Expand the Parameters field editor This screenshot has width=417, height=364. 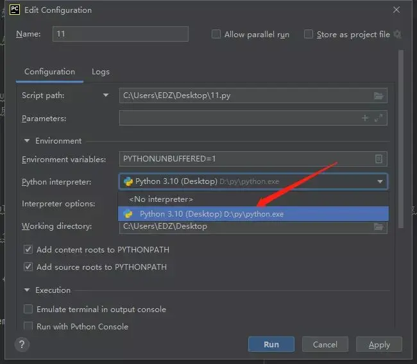379,118
